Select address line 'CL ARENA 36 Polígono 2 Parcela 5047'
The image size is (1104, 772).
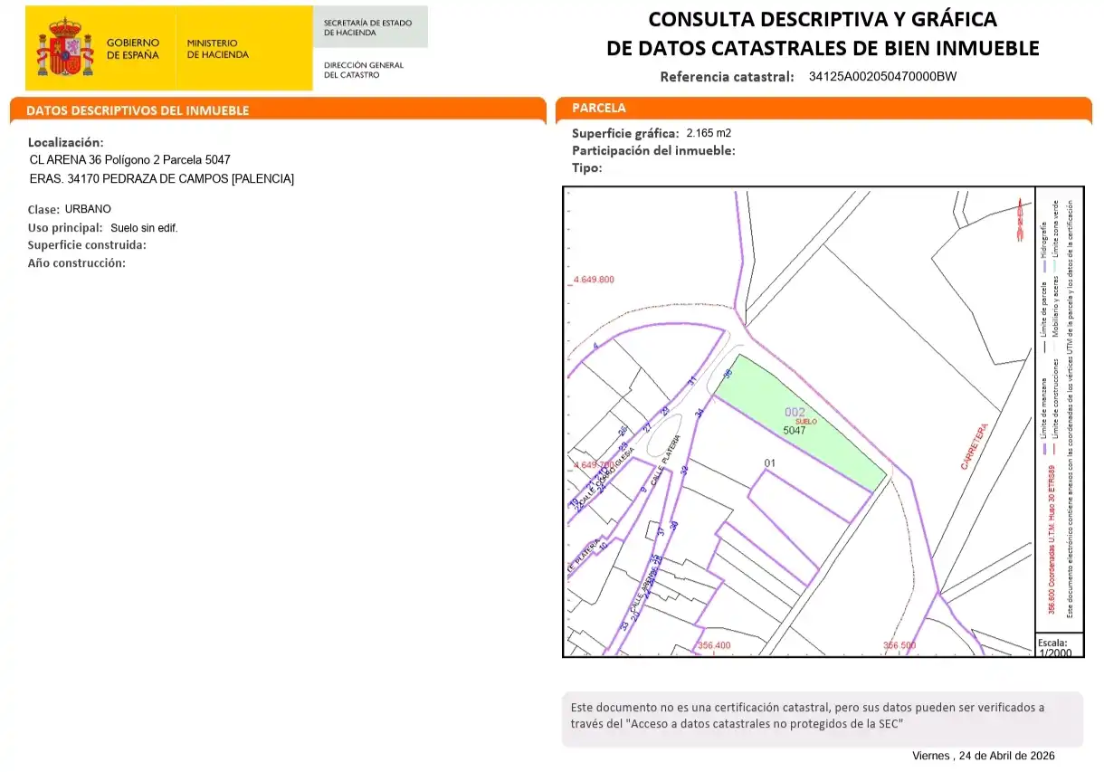point(130,160)
